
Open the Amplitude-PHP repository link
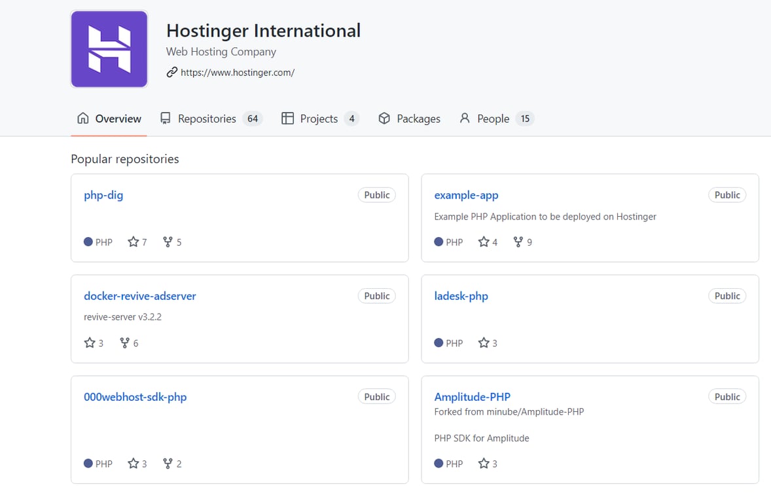tap(473, 396)
